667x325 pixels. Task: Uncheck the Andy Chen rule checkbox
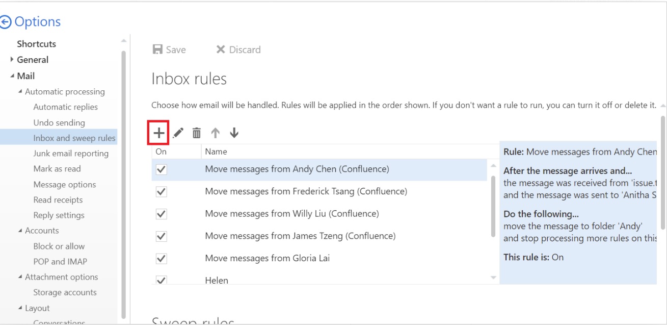click(162, 169)
